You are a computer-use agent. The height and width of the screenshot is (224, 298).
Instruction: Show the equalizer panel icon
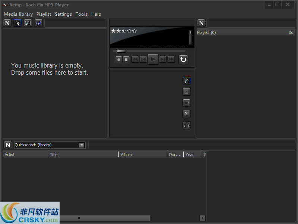(186, 103)
